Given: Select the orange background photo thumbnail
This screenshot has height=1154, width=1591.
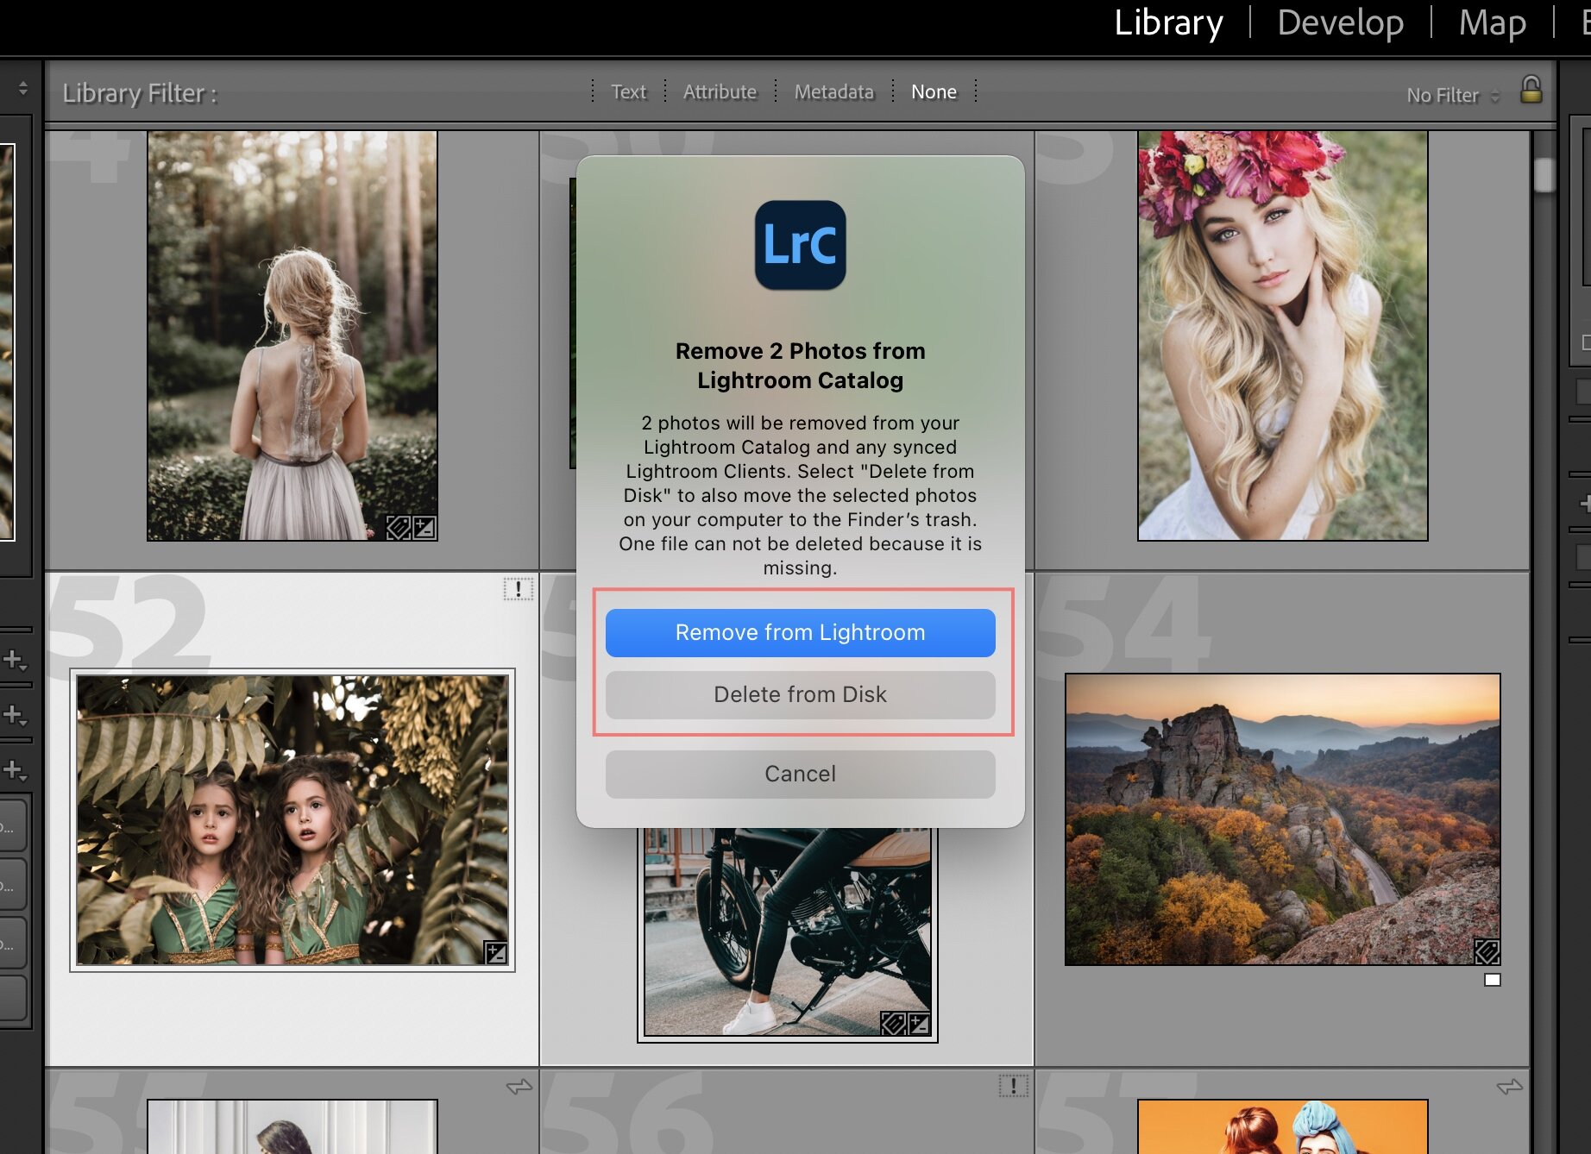Looking at the screenshot, I should click(x=1282, y=1126).
